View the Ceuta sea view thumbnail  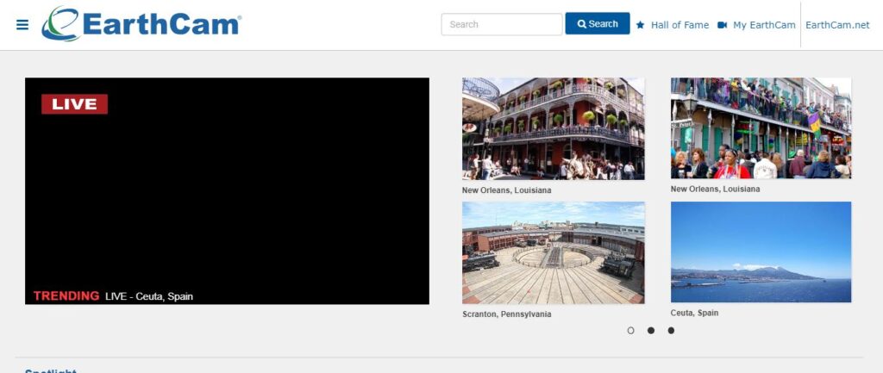tap(761, 252)
